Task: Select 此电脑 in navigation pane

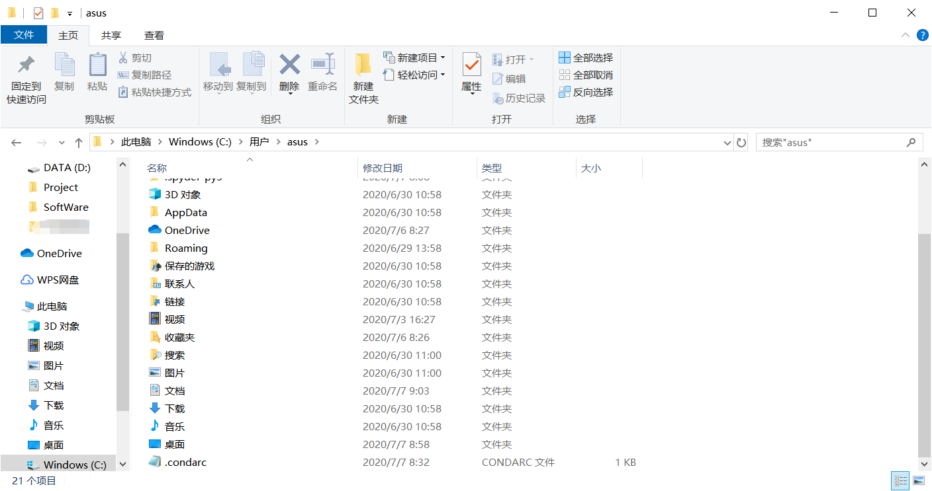Action: pos(45,306)
